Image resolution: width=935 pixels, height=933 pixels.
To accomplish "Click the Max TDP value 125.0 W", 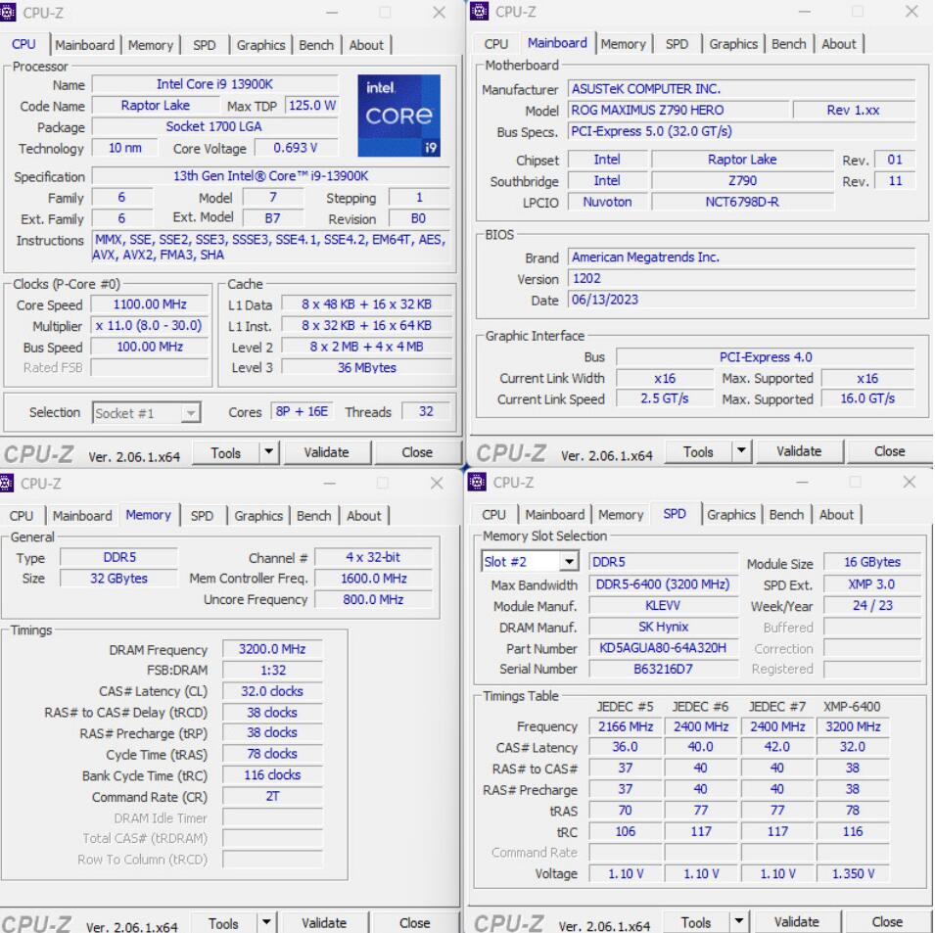I will pyautogui.click(x=312, y=106).
